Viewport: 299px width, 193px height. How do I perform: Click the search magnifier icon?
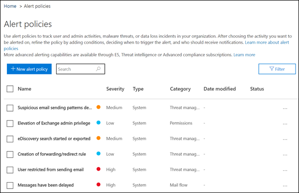98,69
